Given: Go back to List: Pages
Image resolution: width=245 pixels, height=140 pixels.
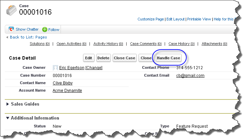Looking at the screenshot, I should click(28, 37).
